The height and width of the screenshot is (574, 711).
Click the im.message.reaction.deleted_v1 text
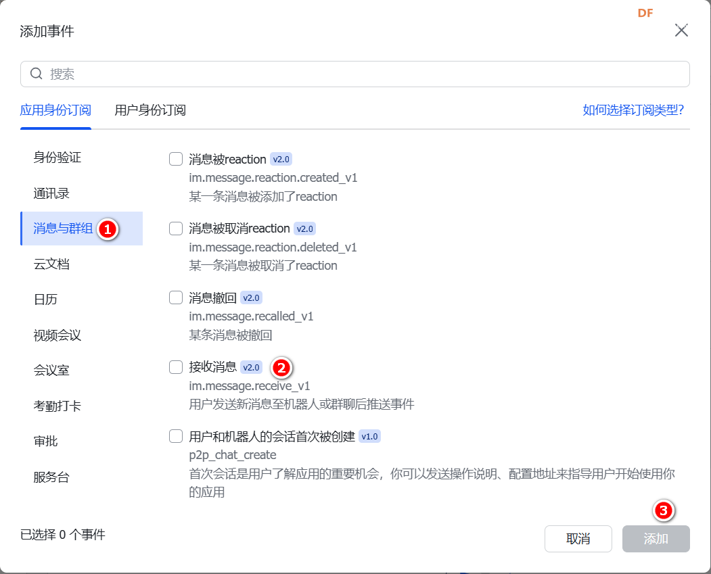273,247
